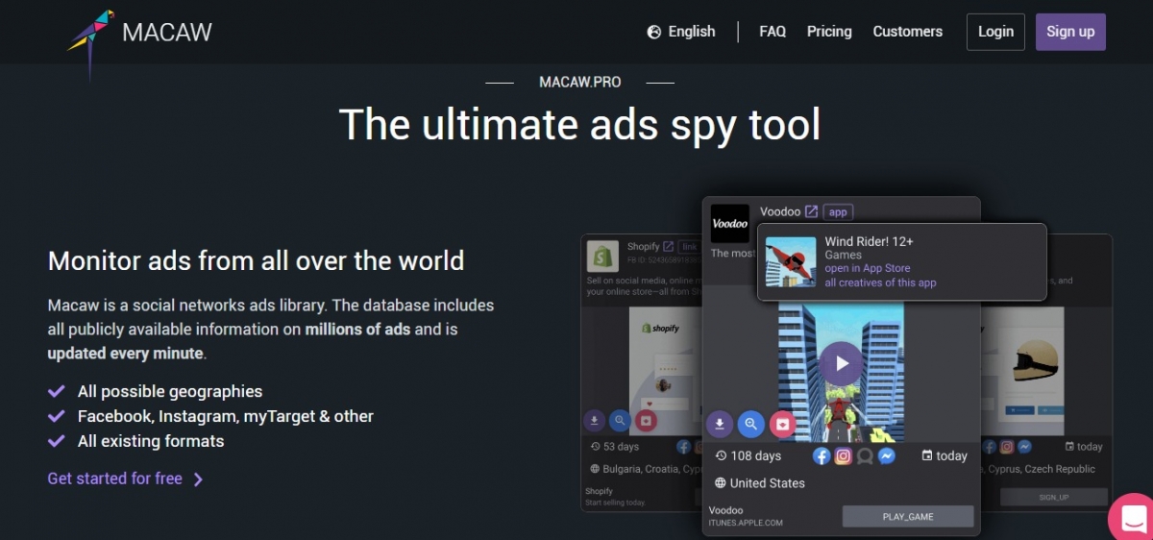Click the blue magnifier icon on Voodoo ad
Image resolution: width=1153 pixels, height=540 pixels.
tap(751, 423)
